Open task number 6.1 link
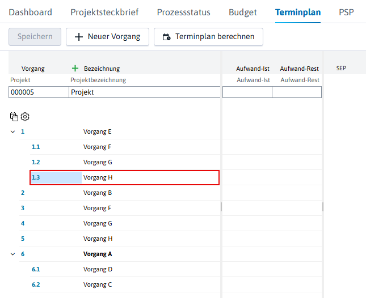 (36, 270)
